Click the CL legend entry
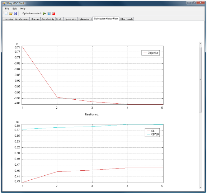 click(x=151, y=131)
